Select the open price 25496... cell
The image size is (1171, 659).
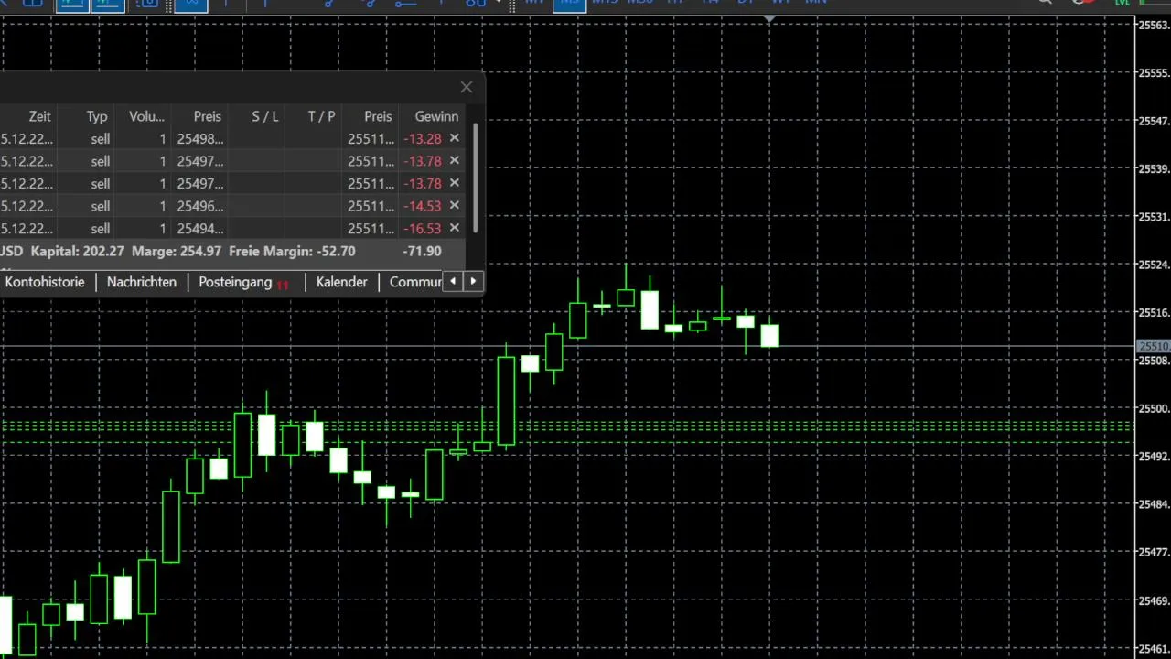[x=200, y=207]
